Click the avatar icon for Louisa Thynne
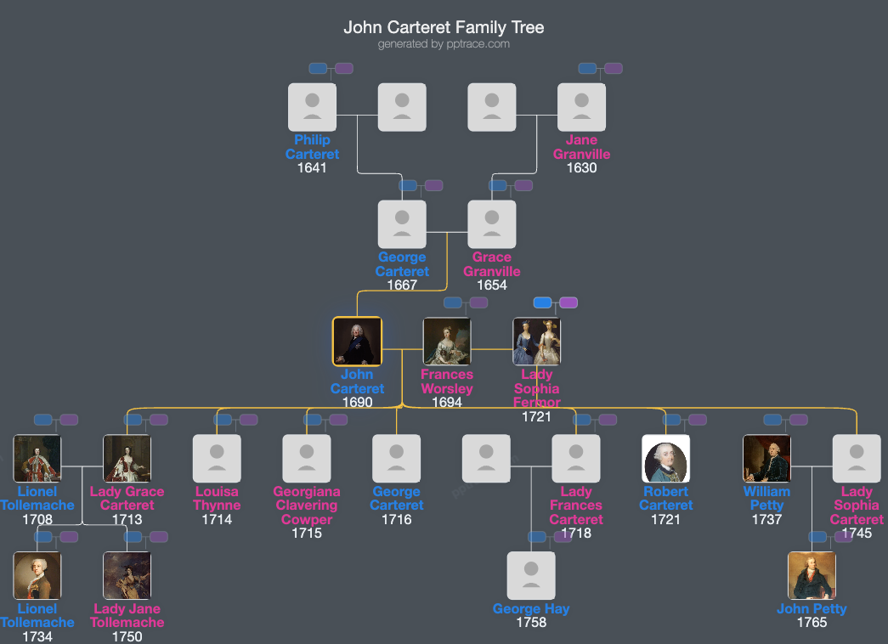This screenshot has height=644, width=888. click(x=217, y=458)
